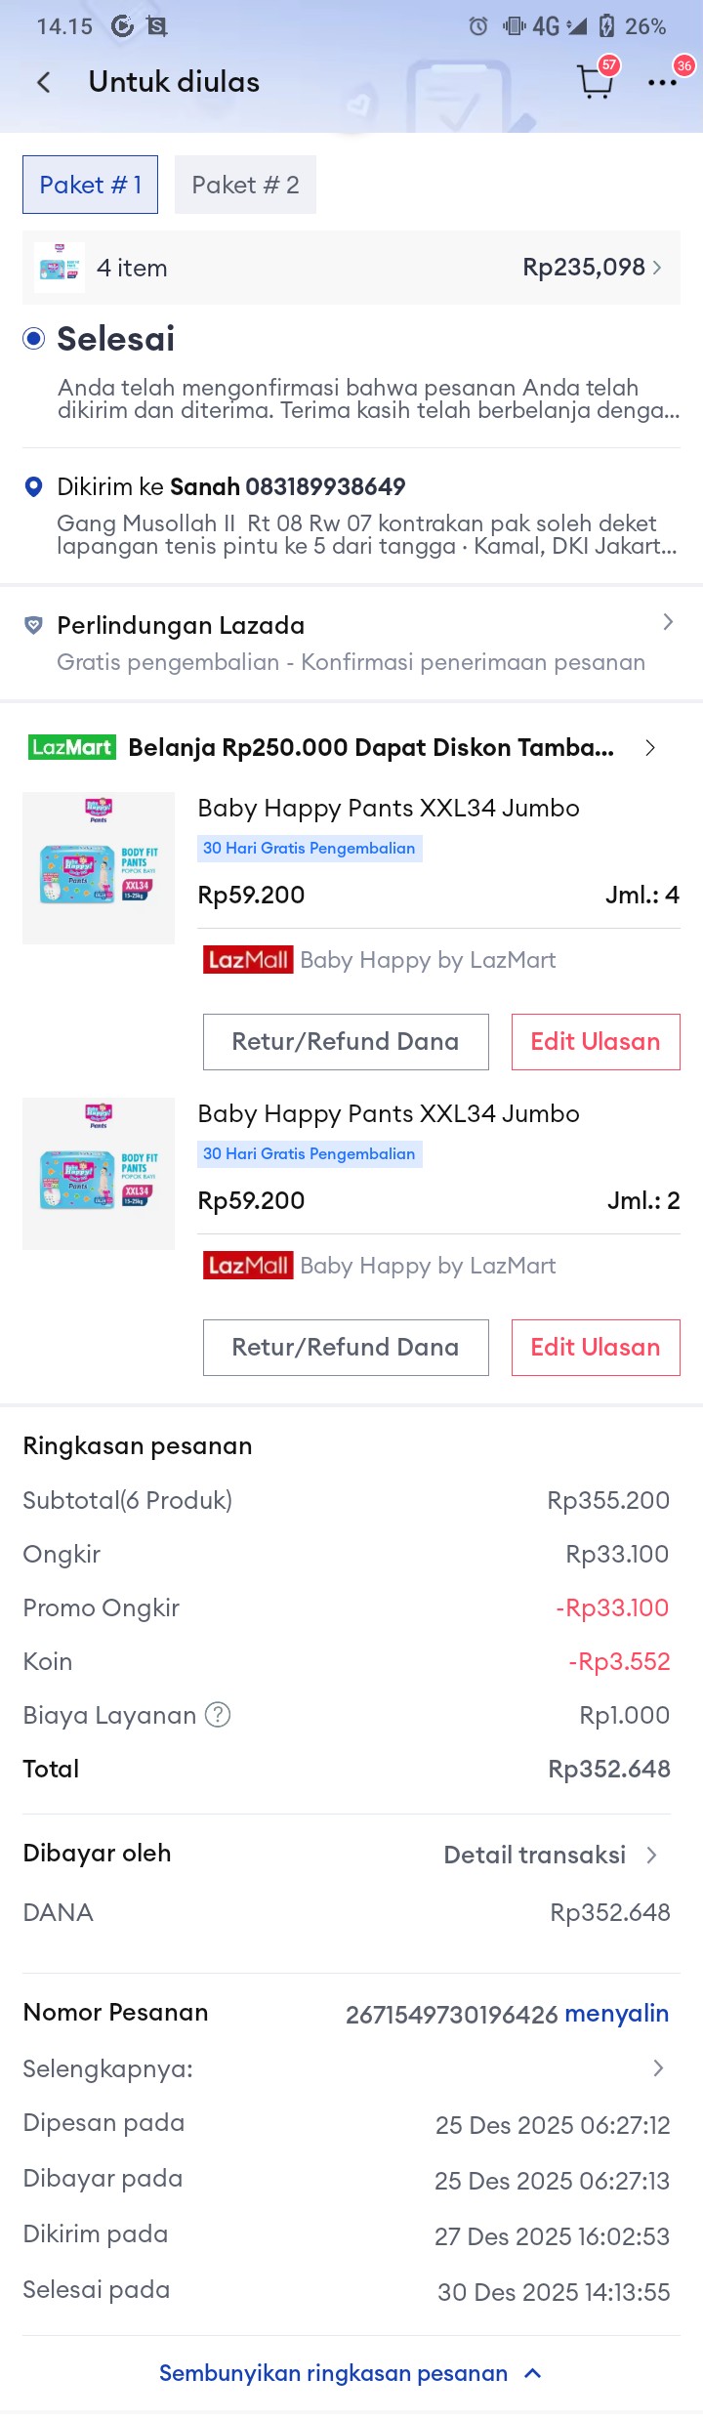Tap the Biaya Layanan help icon
Screen dimensions: 703x2420
(x=218, y=1714)
